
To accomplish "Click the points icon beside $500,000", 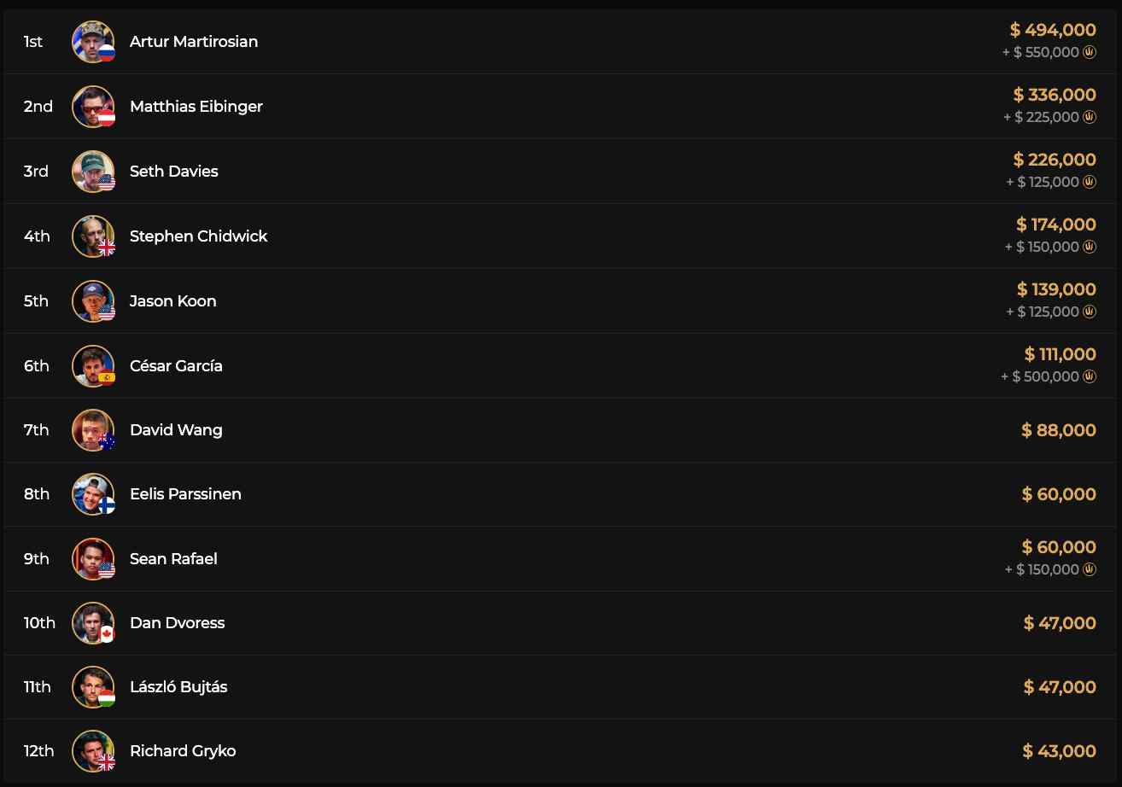I will 1090,376.
